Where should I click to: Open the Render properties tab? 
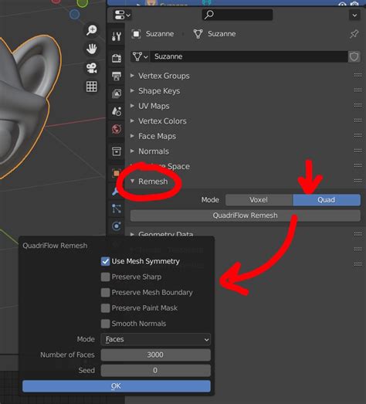pyautogui.click(x=117, y=58)
